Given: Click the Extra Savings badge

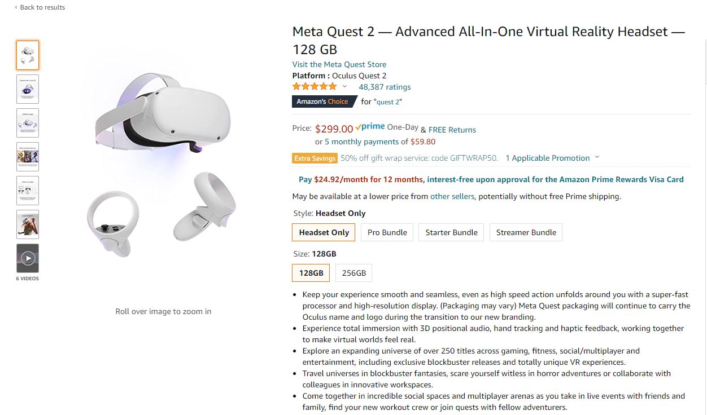Looking at the screenshot, I should (x=315, y=158).
